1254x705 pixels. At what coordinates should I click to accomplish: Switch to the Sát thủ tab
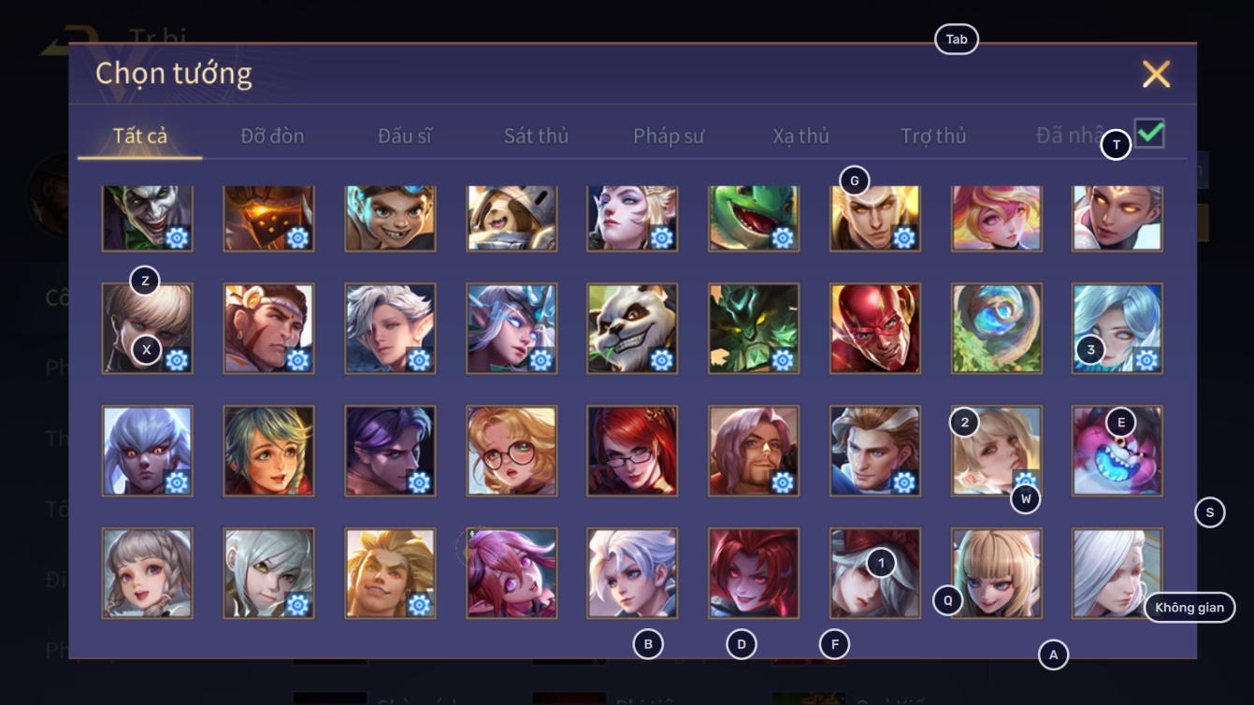click(x=536, y=136)
